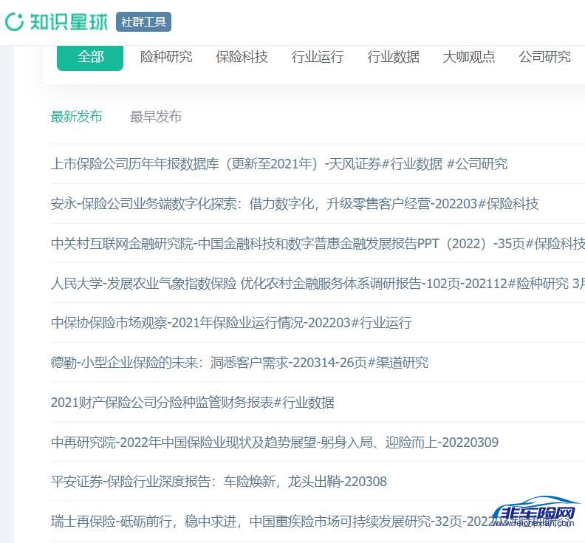Open 安永-保险公司业务端数字化探索 post
This screenshot has width=585, height=543.
pyautogui.click(x=295, y=204)
